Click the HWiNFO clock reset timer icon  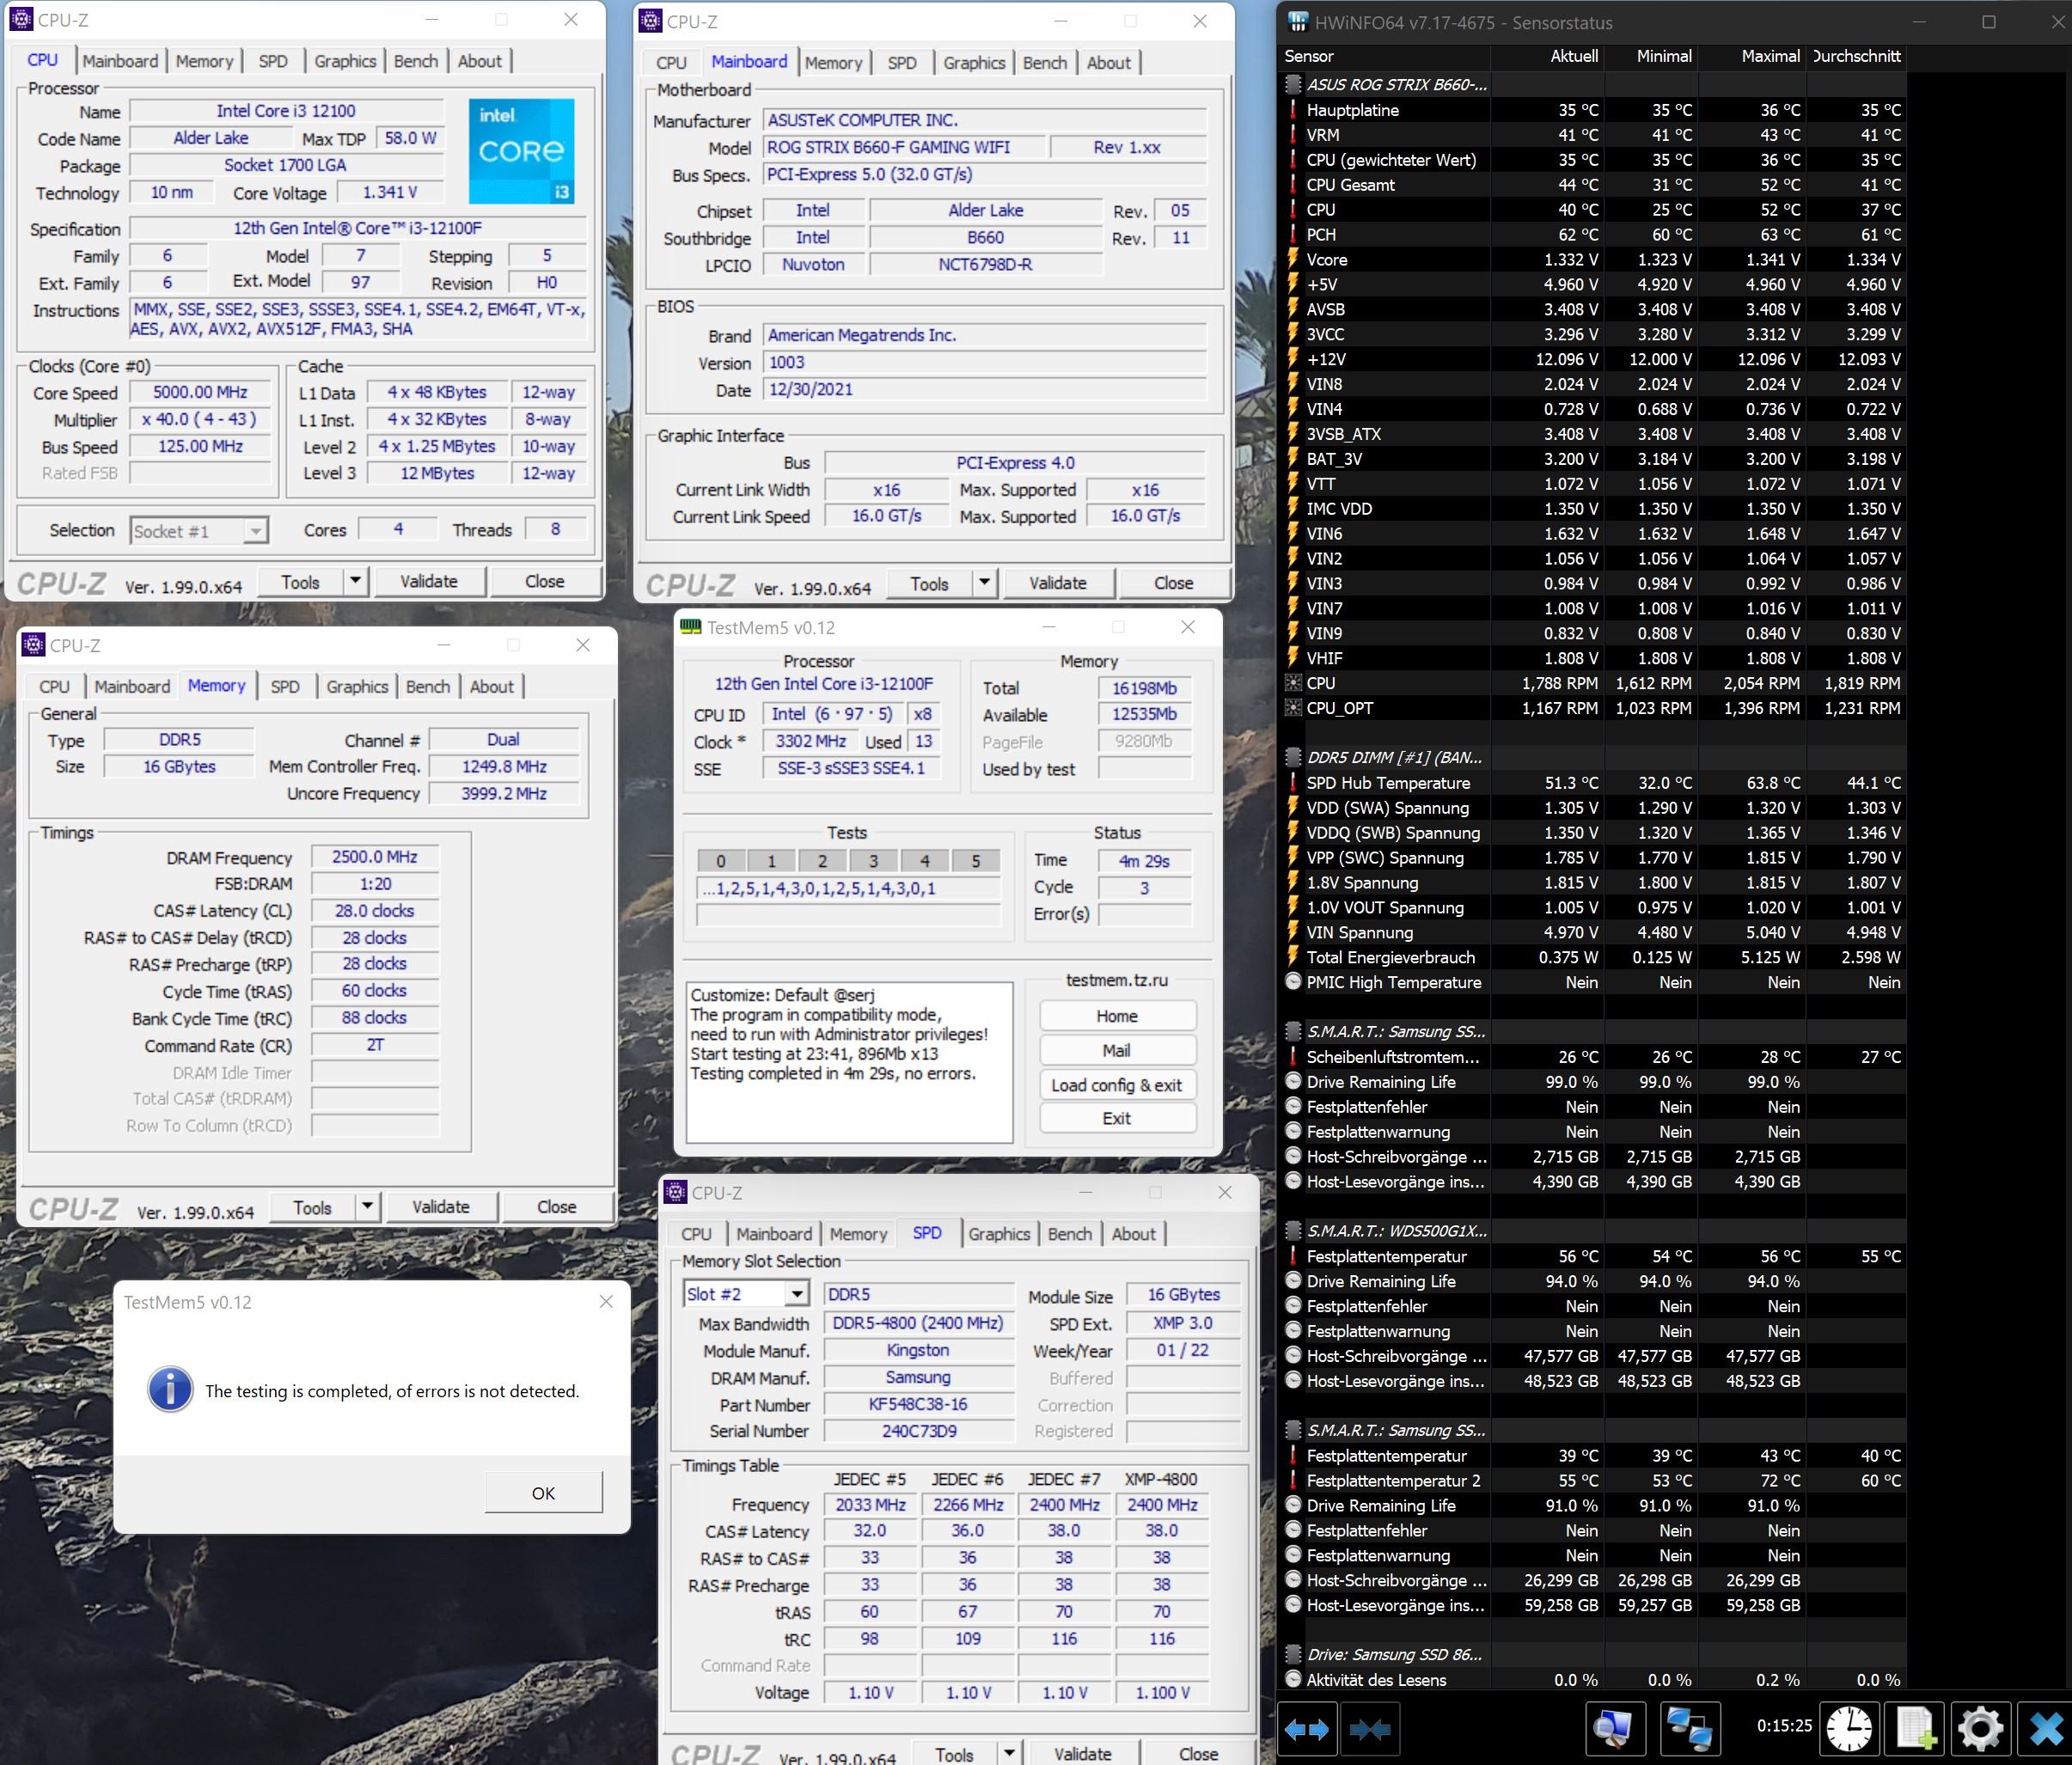tap(1849, 1729)
